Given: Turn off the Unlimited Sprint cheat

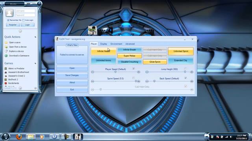Looking at the screenshot, I should pyautogui.click(x=181, y=51).
